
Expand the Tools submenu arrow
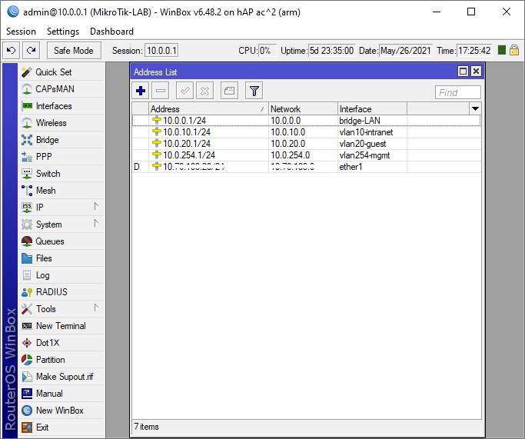96,308
